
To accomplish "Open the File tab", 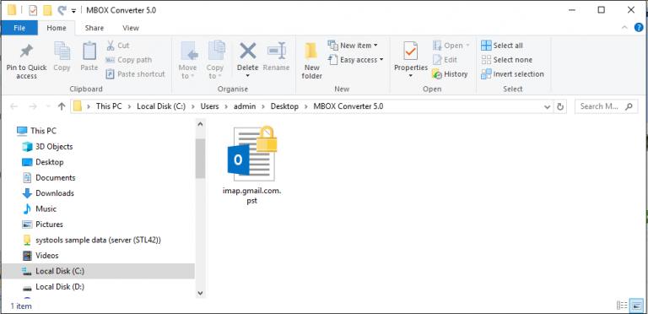I will pyautogui.click(x=19, y=28).
